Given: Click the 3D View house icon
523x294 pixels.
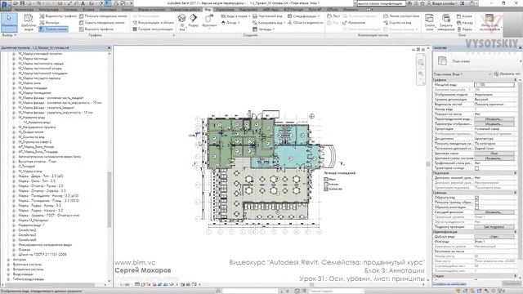Looking at the screenshot, I should (x=181, y=19).
